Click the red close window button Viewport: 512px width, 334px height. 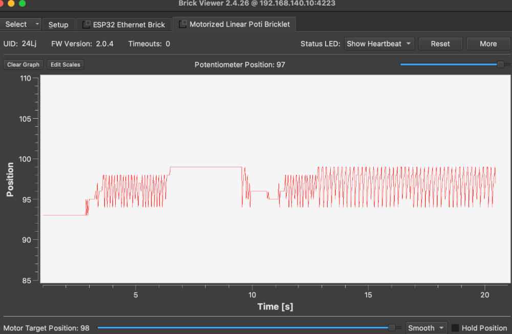point(2,3)
